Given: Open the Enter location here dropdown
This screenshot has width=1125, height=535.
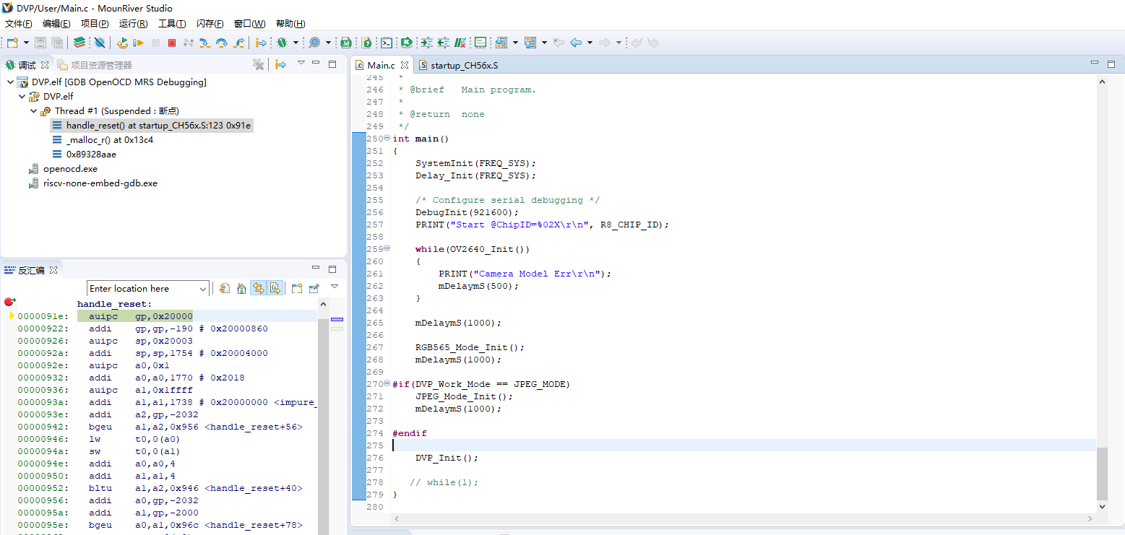Looking at the screenshot, I should [202, 289].
